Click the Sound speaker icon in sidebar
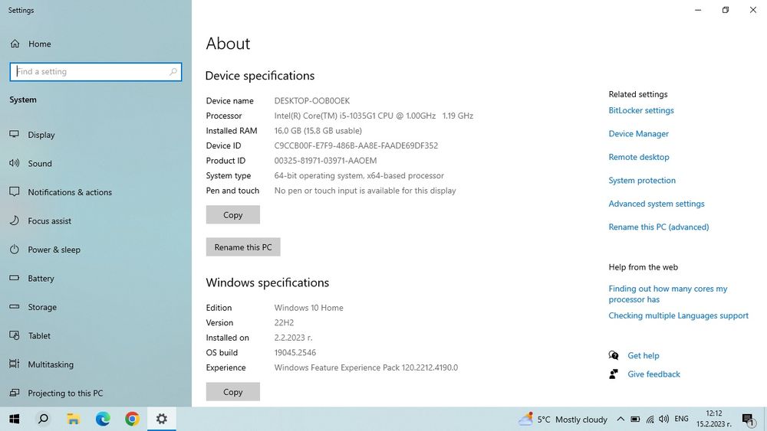The height and width of the screenshot is (431, 767). tap(14, 163)
